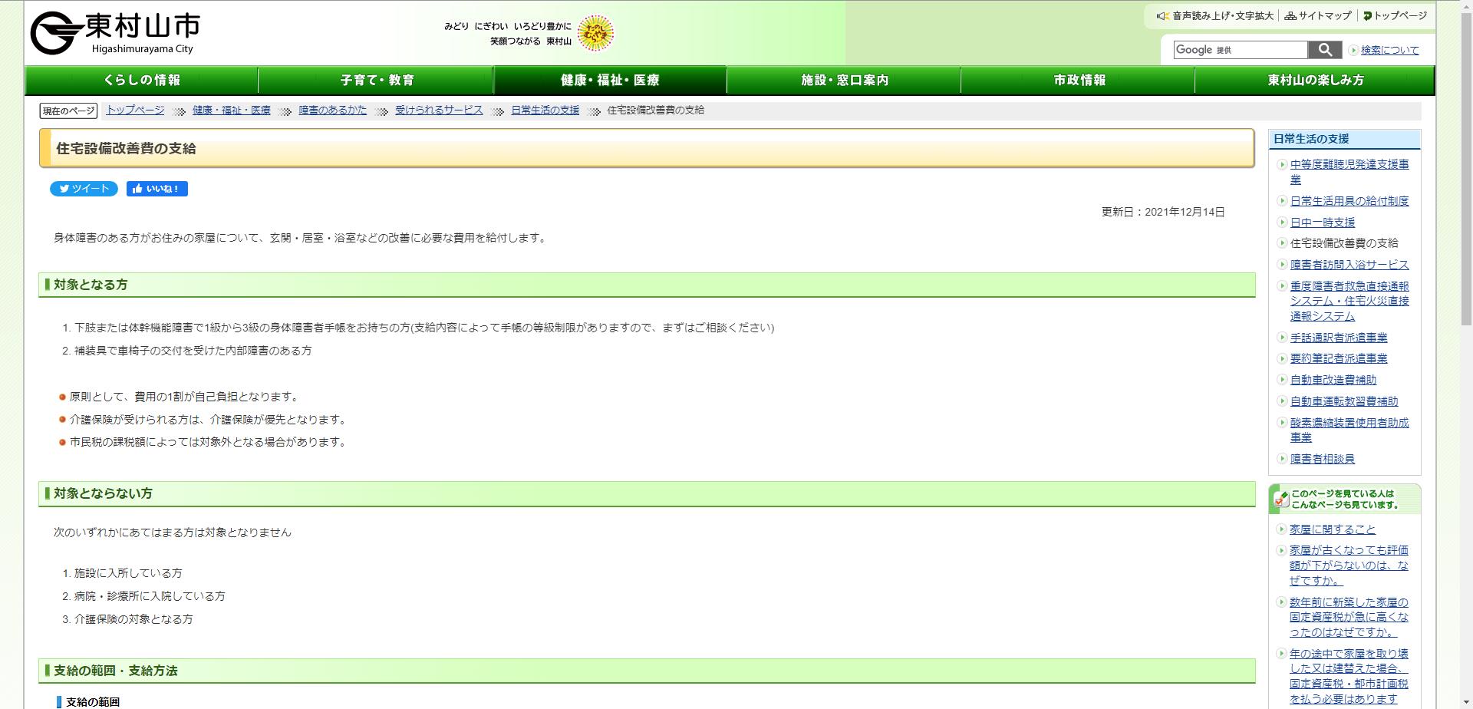This screenshot has width=1473, height=709.
Task: Click breadcrumb 障害のあるかた
Action: pos(333,110)
